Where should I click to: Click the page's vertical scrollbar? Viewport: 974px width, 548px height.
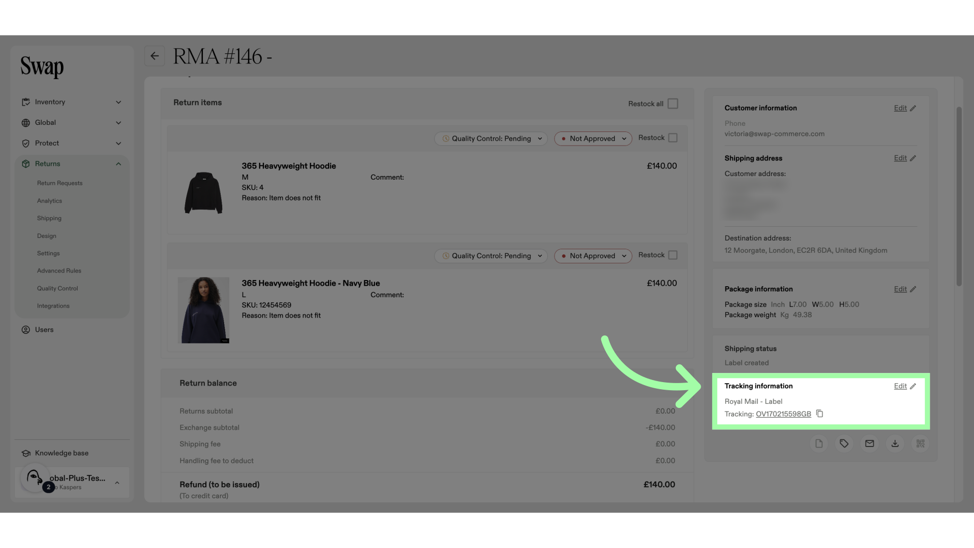coord(959,196)
